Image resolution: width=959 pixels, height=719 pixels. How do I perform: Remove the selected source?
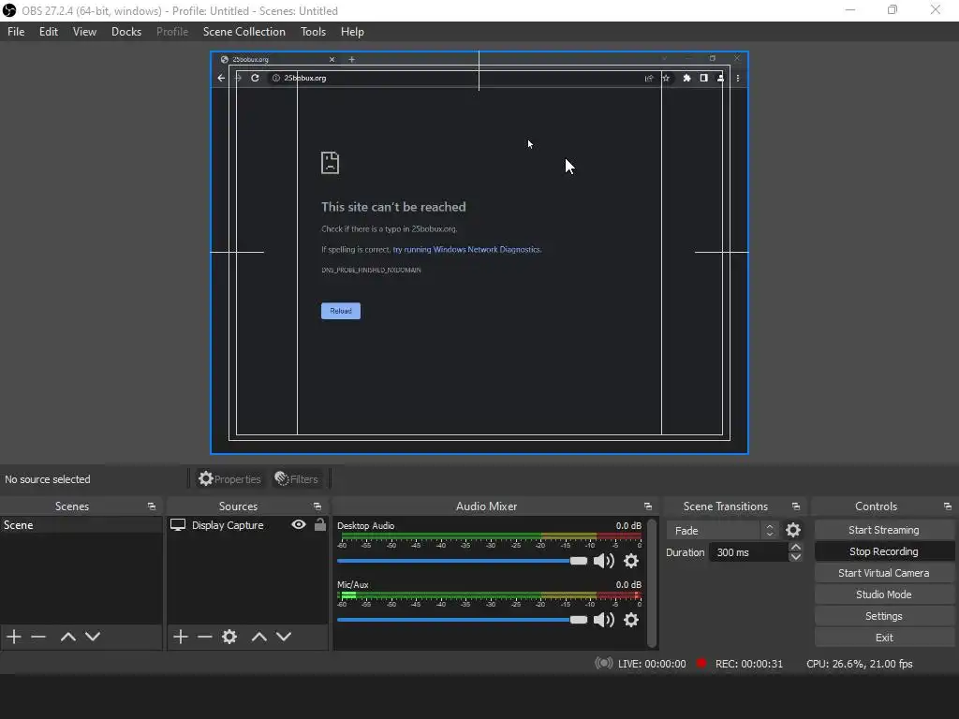[x=205, y=637]
